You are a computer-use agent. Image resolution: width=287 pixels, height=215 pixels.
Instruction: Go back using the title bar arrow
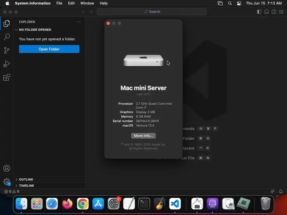pos(84,12)
